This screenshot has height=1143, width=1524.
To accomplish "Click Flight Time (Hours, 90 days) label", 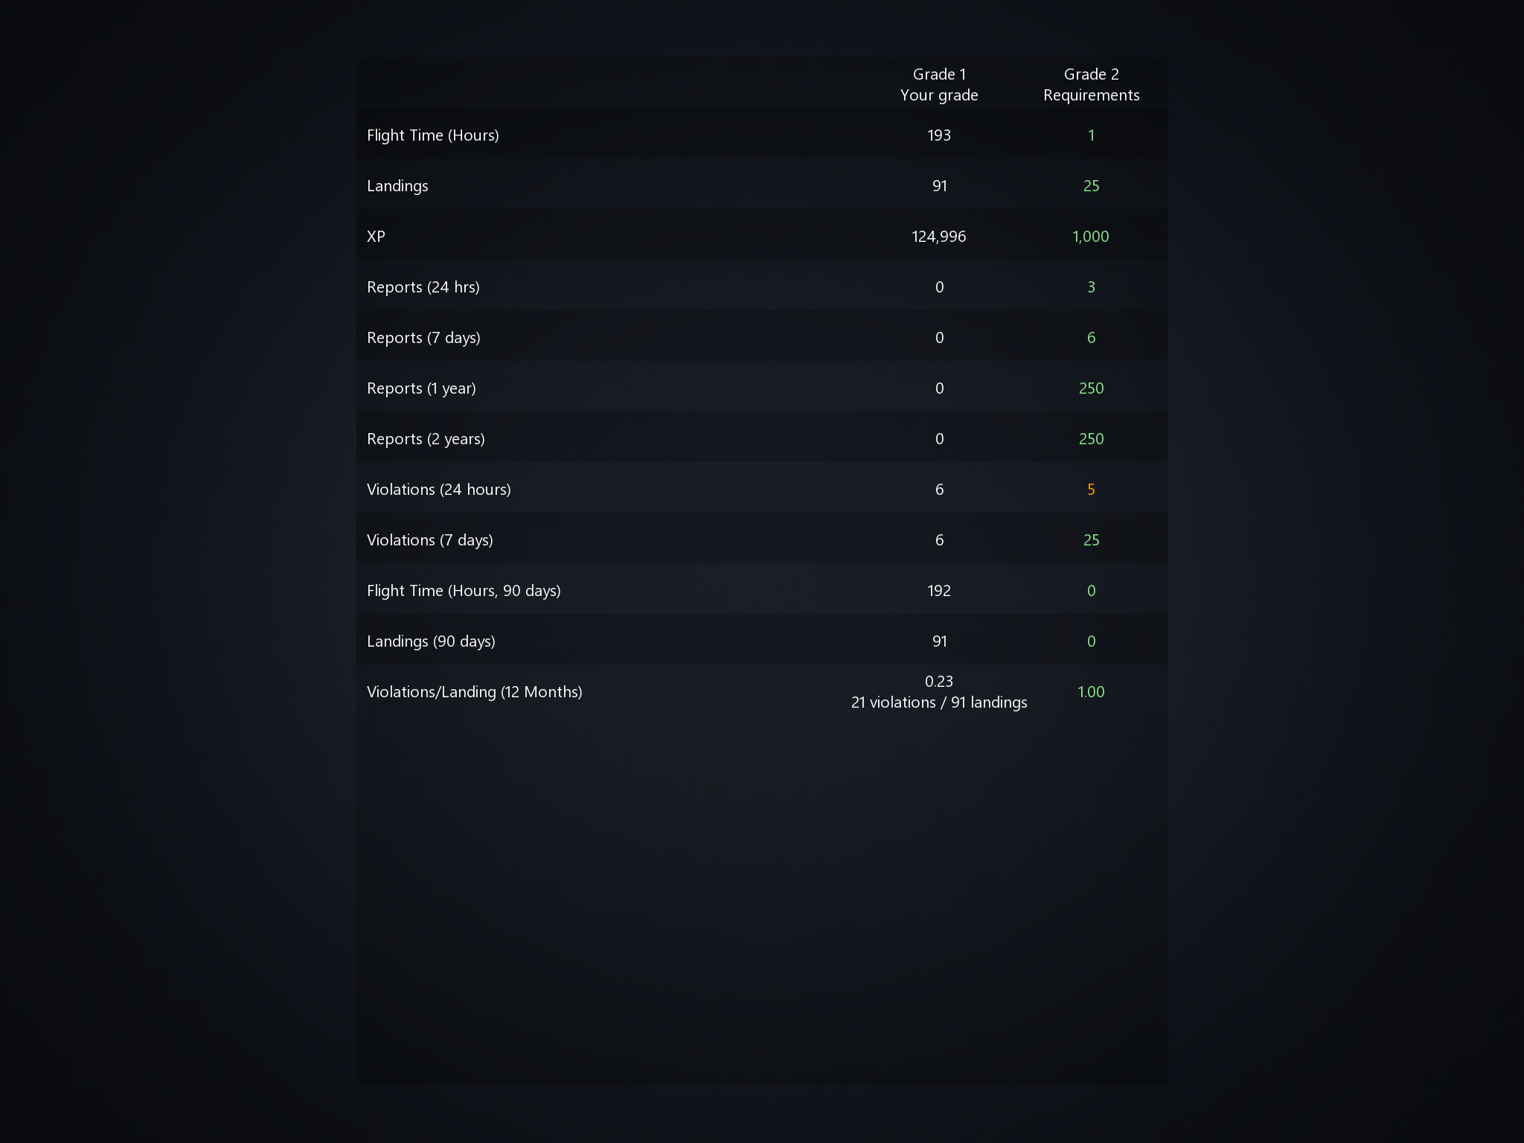I will coord(464,591).
